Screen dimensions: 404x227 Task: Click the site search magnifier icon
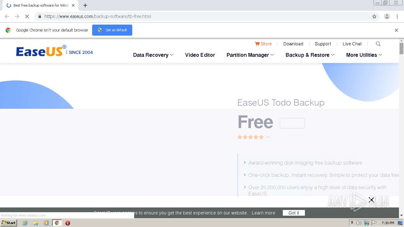(378, 44)
